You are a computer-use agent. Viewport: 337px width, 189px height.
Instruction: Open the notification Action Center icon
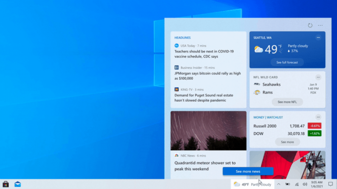click(331, 184)
